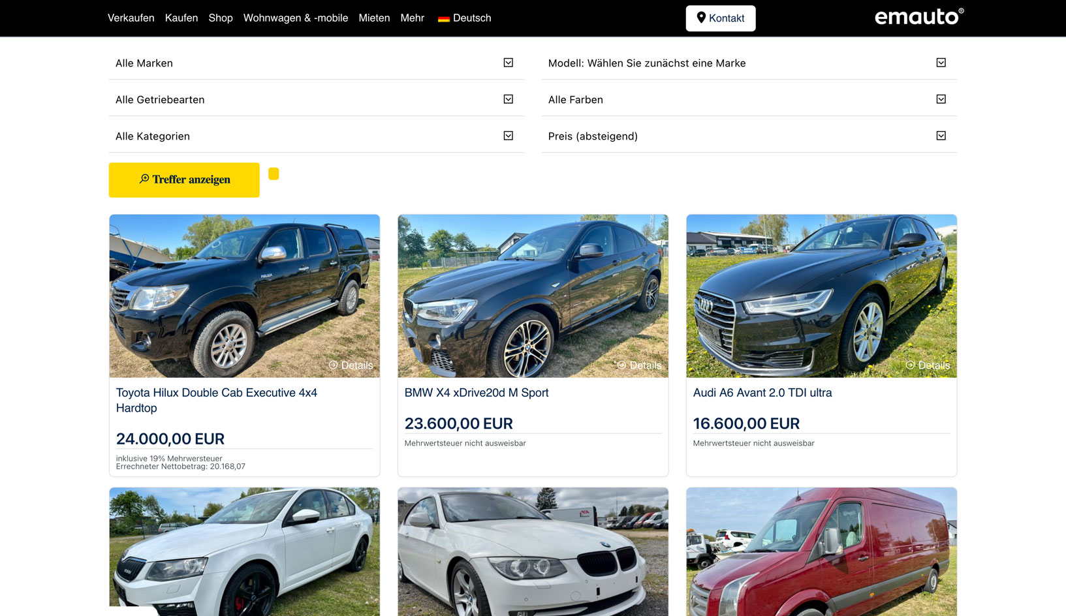Click the 16.600,00 EUR price
The image size is (1066, 616).
(746, 424)
